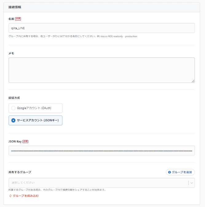Open the 選択してください group select box
205x207 pixels.
coord(98,183)
